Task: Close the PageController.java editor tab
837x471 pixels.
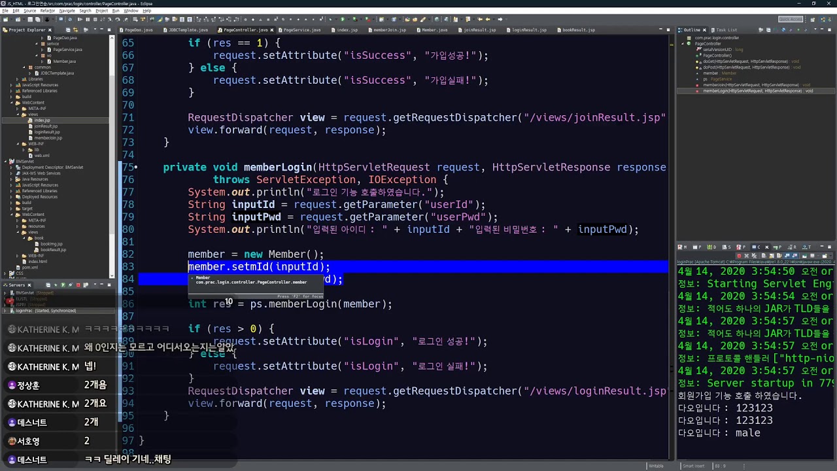Action: [x=271, y=30]
